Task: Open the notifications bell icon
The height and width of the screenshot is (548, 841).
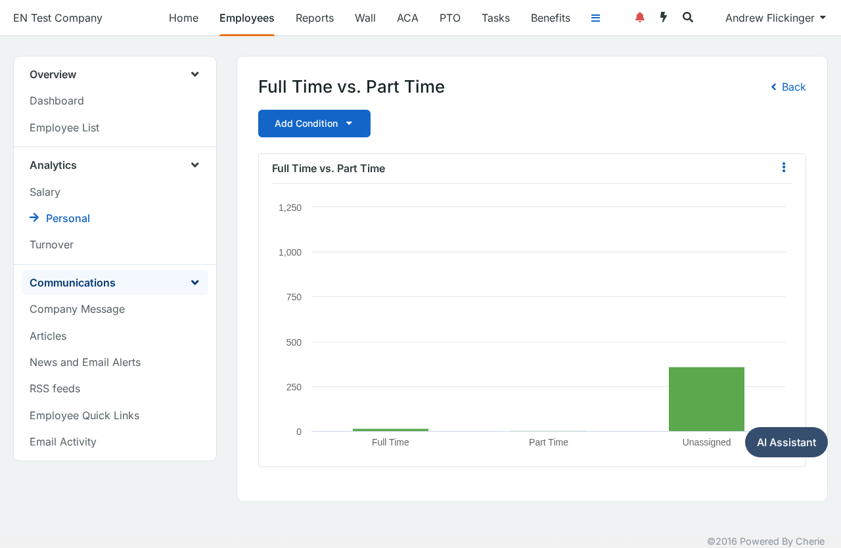Action: [x=639, y=18]
